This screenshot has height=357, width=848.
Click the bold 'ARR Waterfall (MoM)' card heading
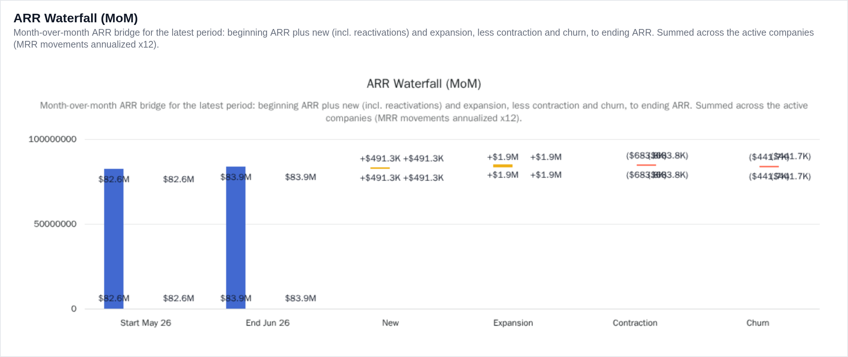click(x=76, y=18)
